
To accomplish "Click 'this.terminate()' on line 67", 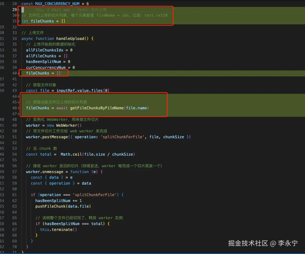I will 58,230.
